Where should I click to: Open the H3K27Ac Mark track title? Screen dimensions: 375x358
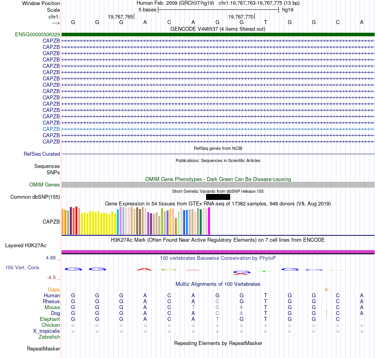tap(217, 240)
